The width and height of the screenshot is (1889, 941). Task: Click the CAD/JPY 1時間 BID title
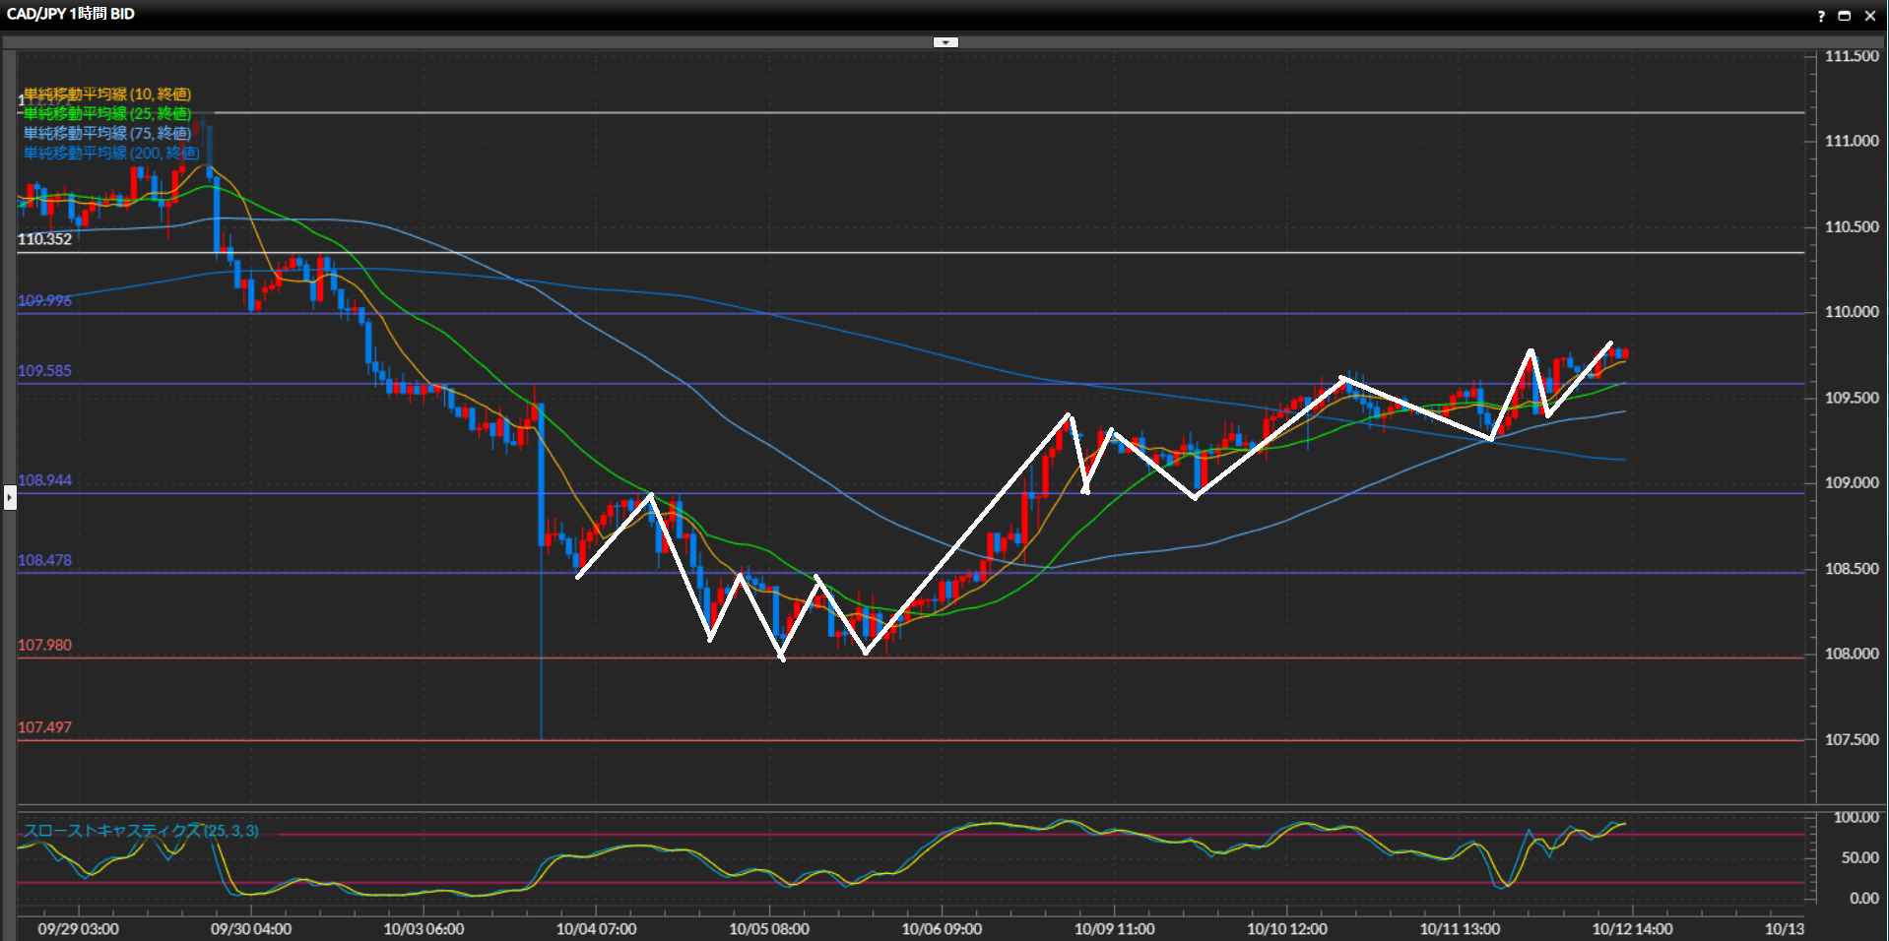pos(71,14)
